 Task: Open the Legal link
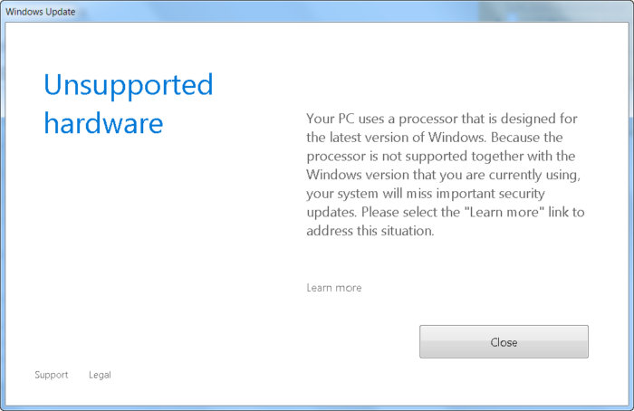pos(100,375)
